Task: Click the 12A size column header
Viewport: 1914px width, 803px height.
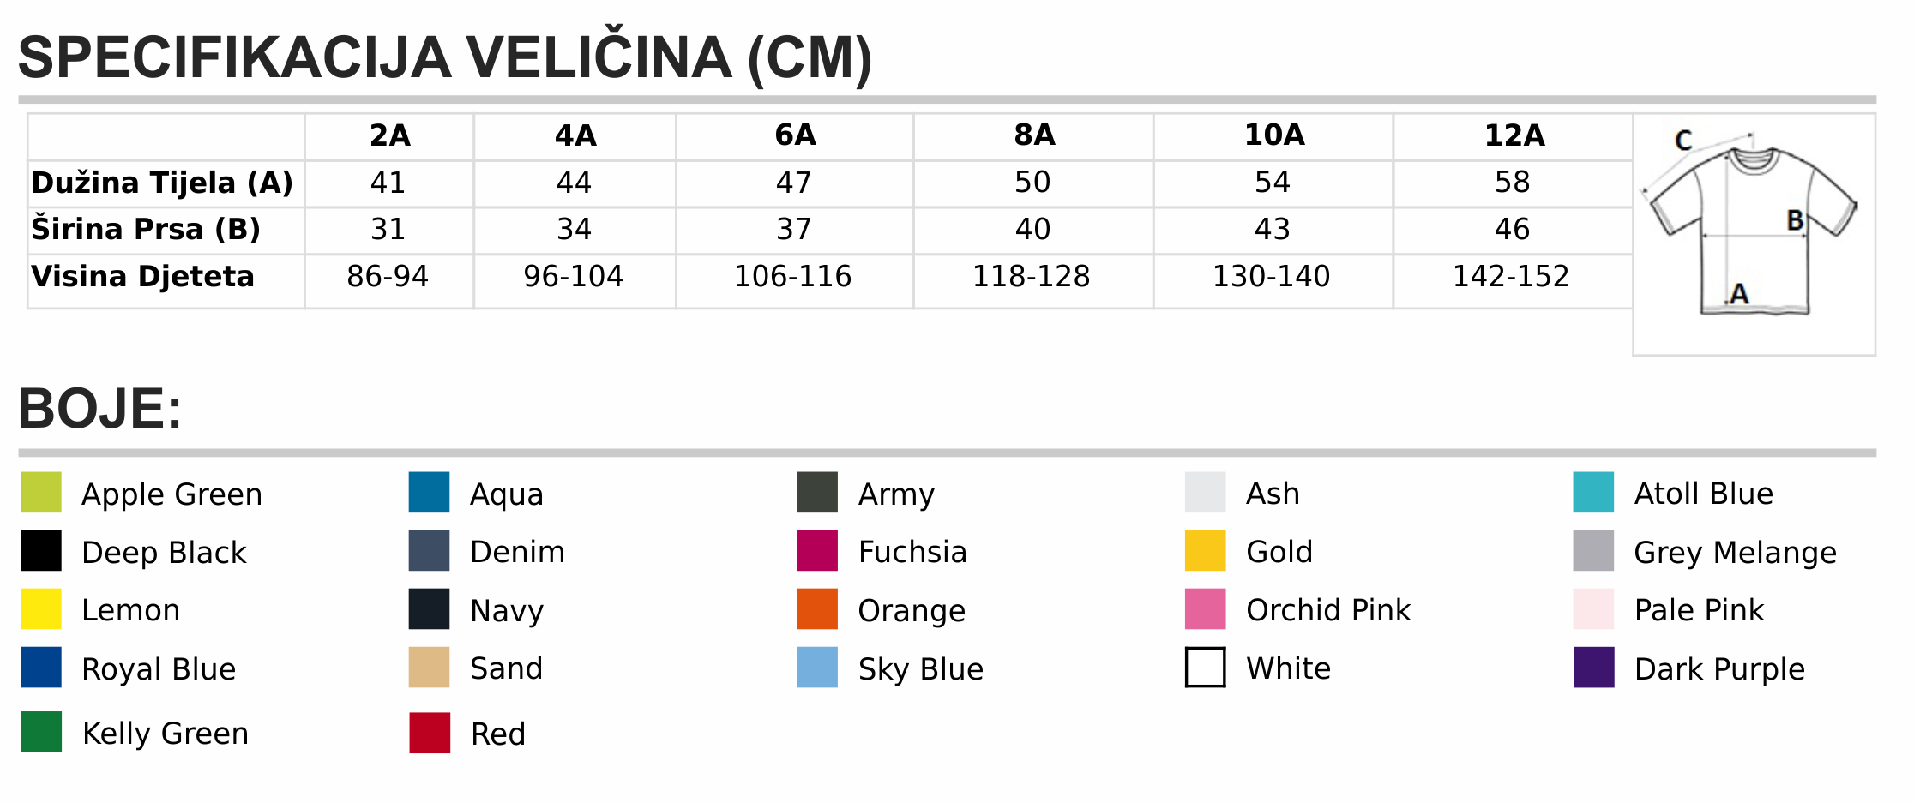Action: coord(1514,135)
